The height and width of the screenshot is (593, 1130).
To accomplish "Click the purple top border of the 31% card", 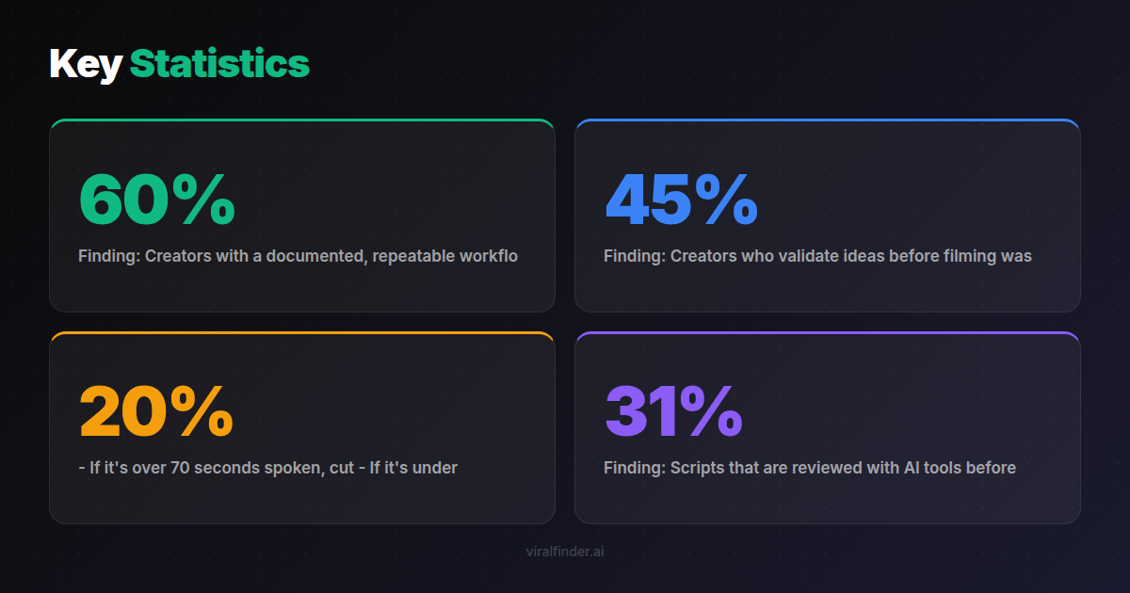I will [827, 332].
